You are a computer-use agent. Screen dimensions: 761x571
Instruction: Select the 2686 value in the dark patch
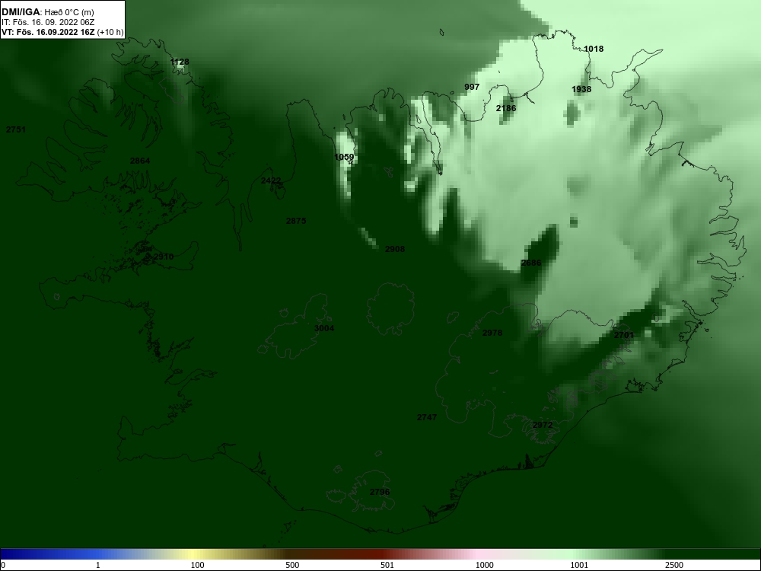point(530,263)
